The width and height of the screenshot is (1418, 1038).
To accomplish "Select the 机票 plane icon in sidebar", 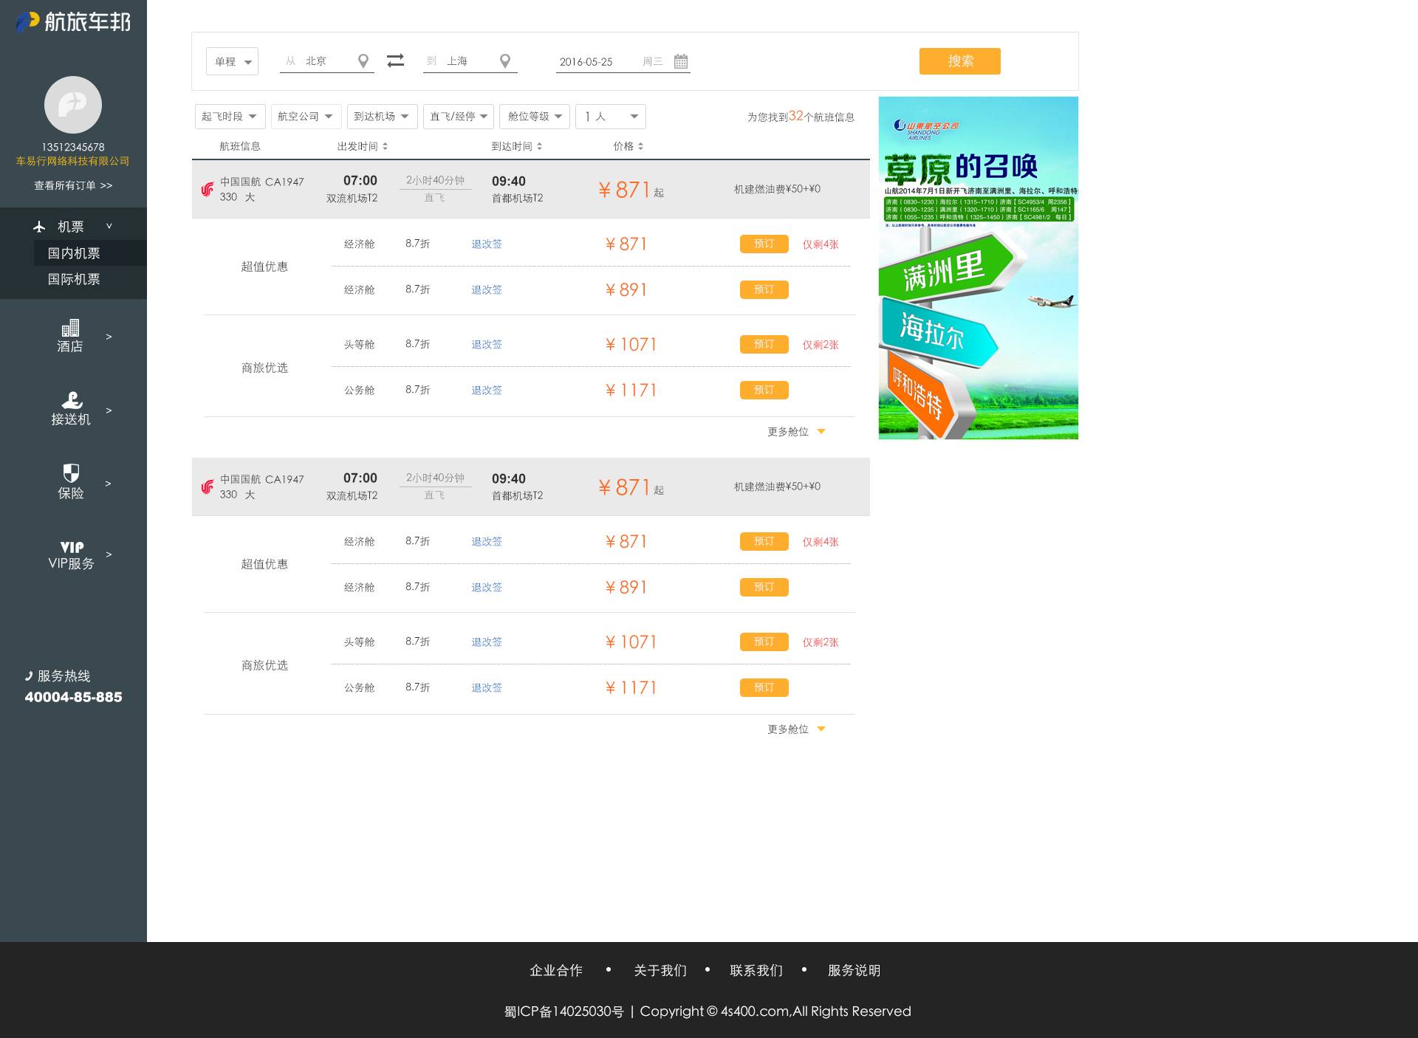I will pyautogui.click(x=40, y=226).
